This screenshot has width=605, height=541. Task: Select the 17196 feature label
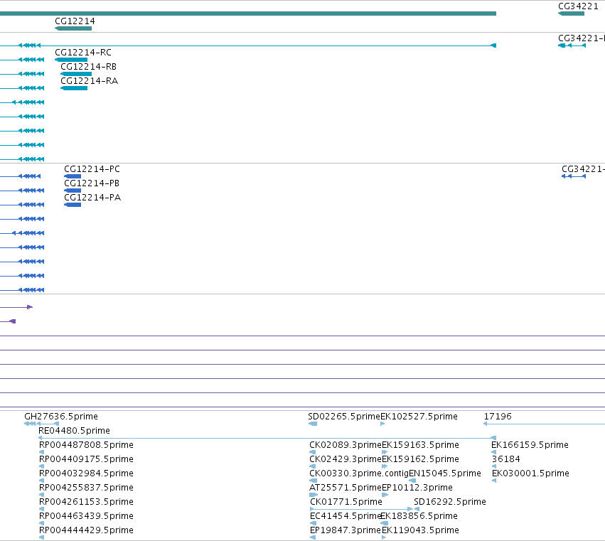pyautogui.click(x=498, y=417)
